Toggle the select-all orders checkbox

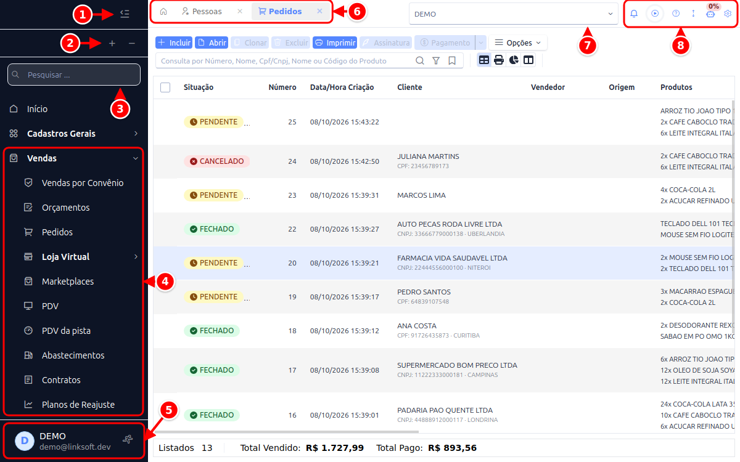pyautogui.click(x=165, y=87)
